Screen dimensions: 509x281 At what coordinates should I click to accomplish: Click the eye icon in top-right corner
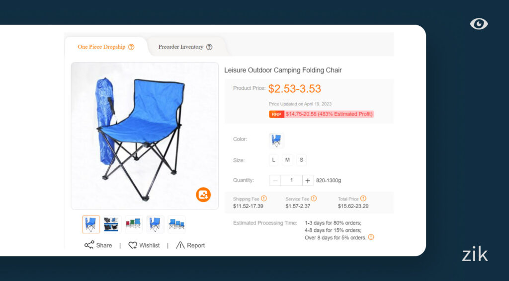point(479,24)
